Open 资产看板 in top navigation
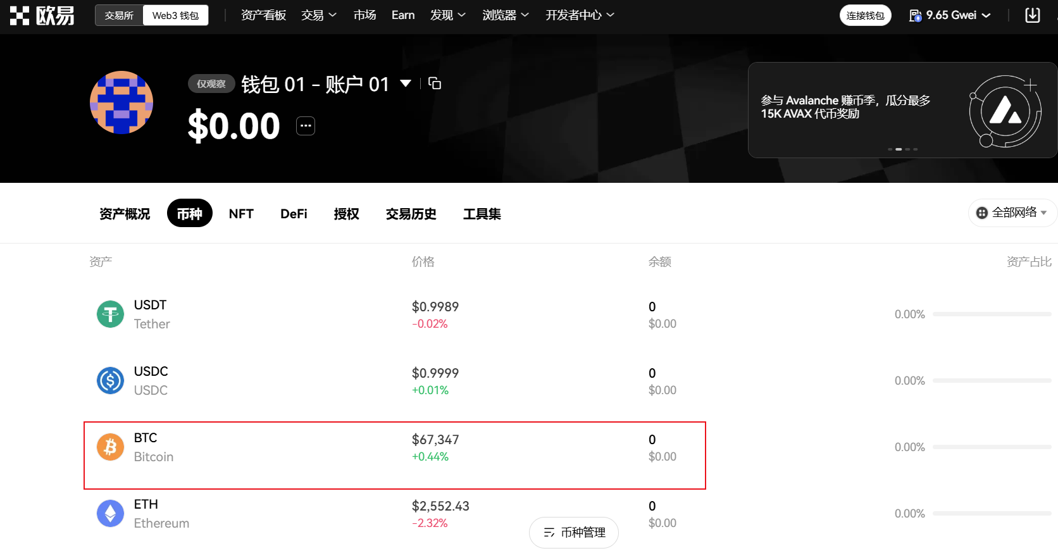The image size is (1058, 558). click(x=263, y=15)
